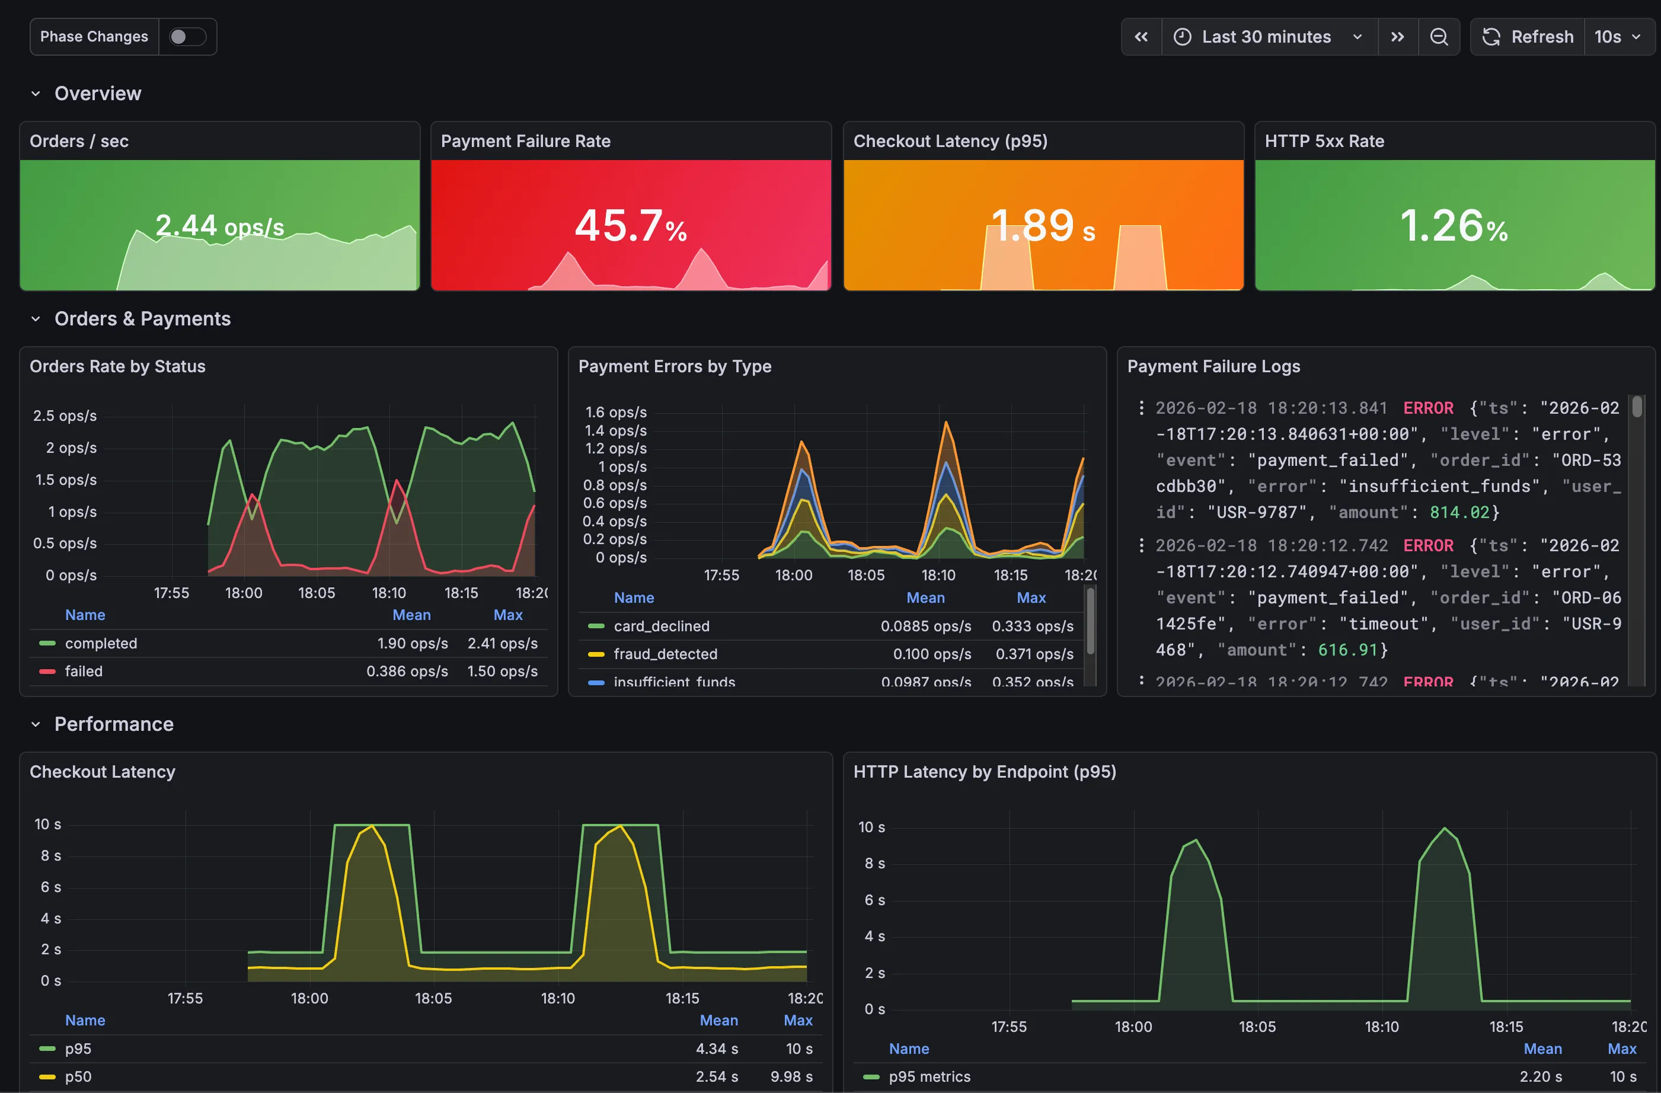Collapse the Orders & Payments section
Viewport: 1661px width, 1093px height.
pyautogui.click(x=37, y=319)
